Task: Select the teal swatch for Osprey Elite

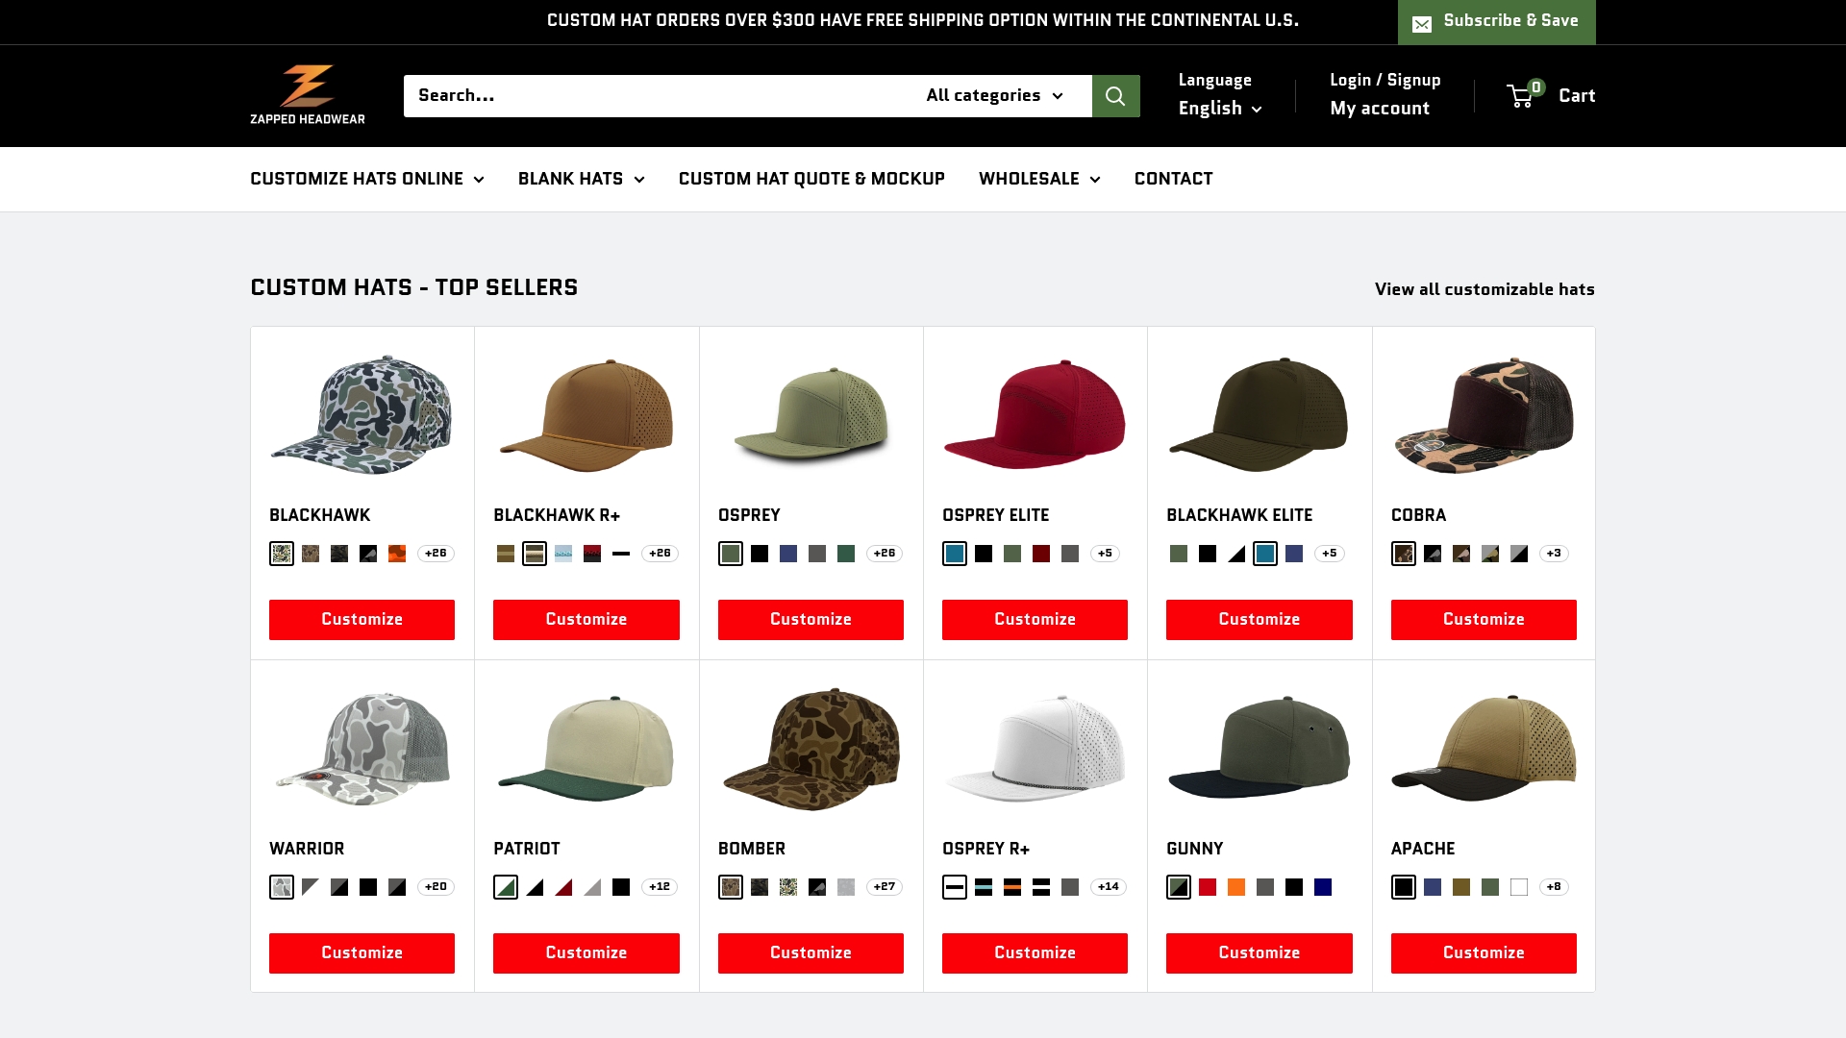Action: [955, 554]
